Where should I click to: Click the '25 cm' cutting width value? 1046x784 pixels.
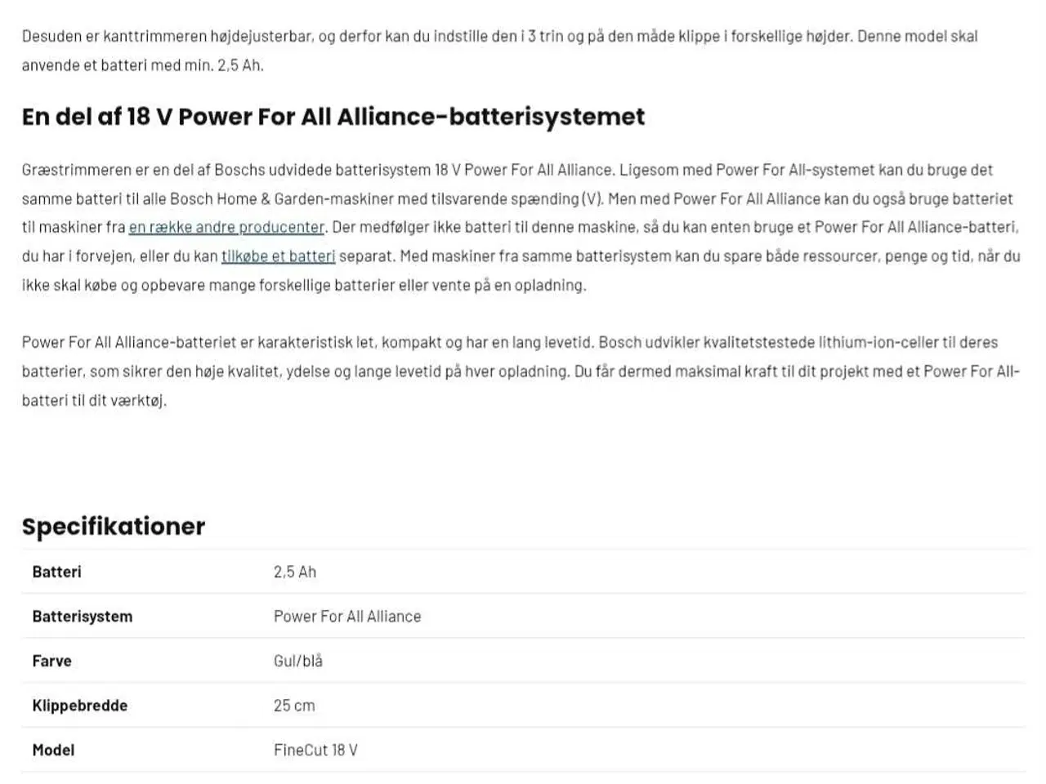coord(294,706)
